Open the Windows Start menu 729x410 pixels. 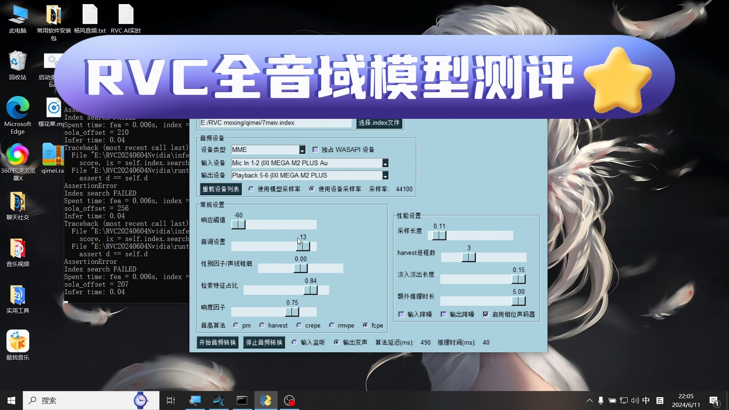[x=11, y=401]
